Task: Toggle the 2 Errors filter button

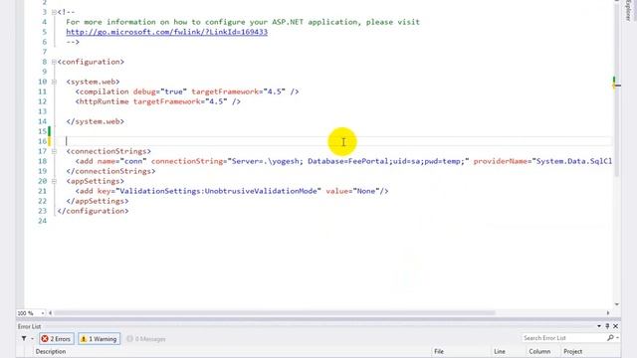Action: point(56,339)
